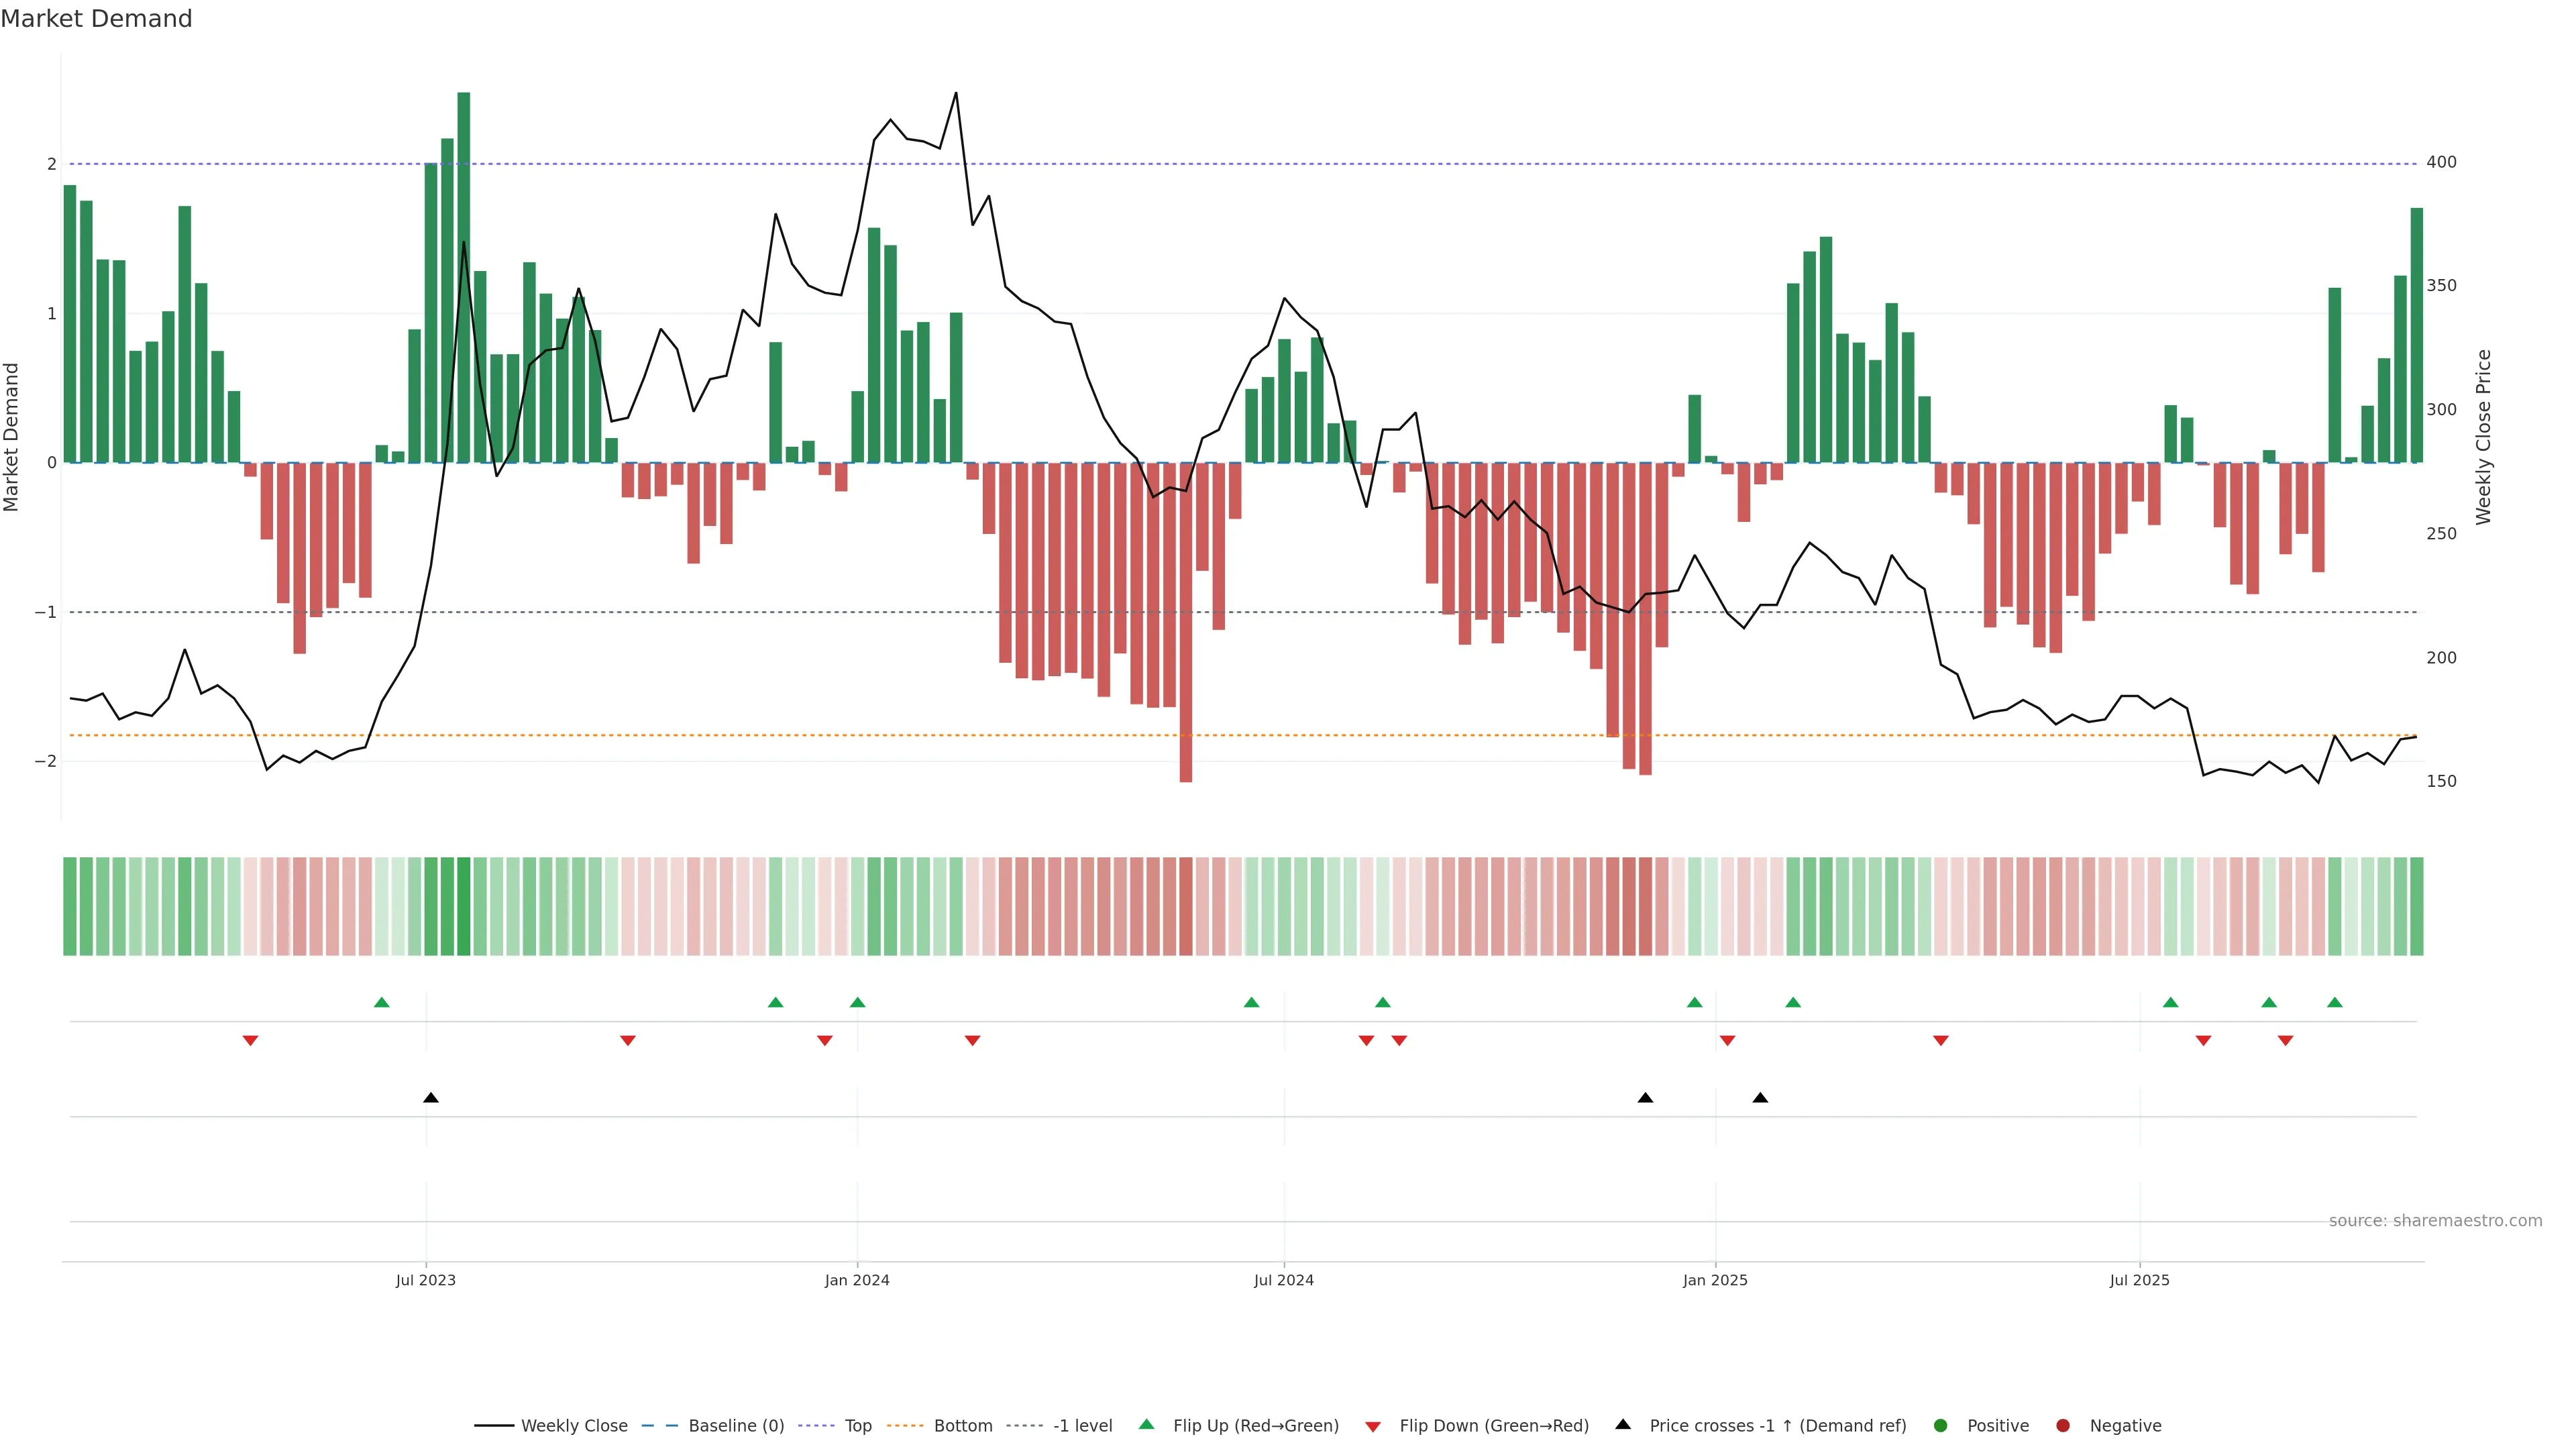Image resolution: width=2576 pixels, height=1449 pixels.
Task: Click the Jan 2024 axis label
Action: (x=857, y=1280)
